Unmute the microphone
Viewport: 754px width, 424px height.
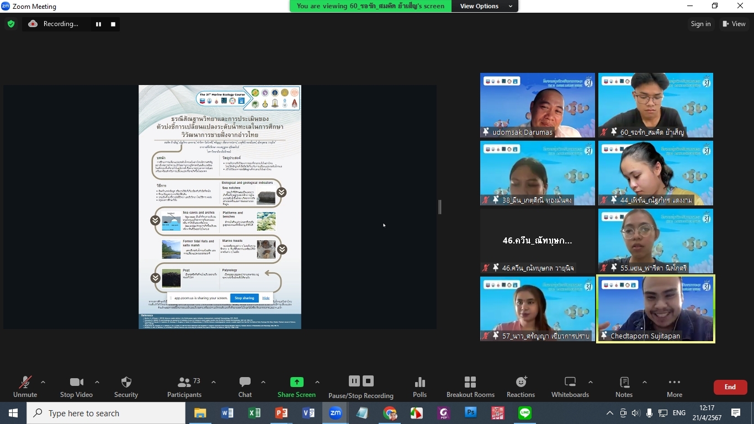(25, 386)
